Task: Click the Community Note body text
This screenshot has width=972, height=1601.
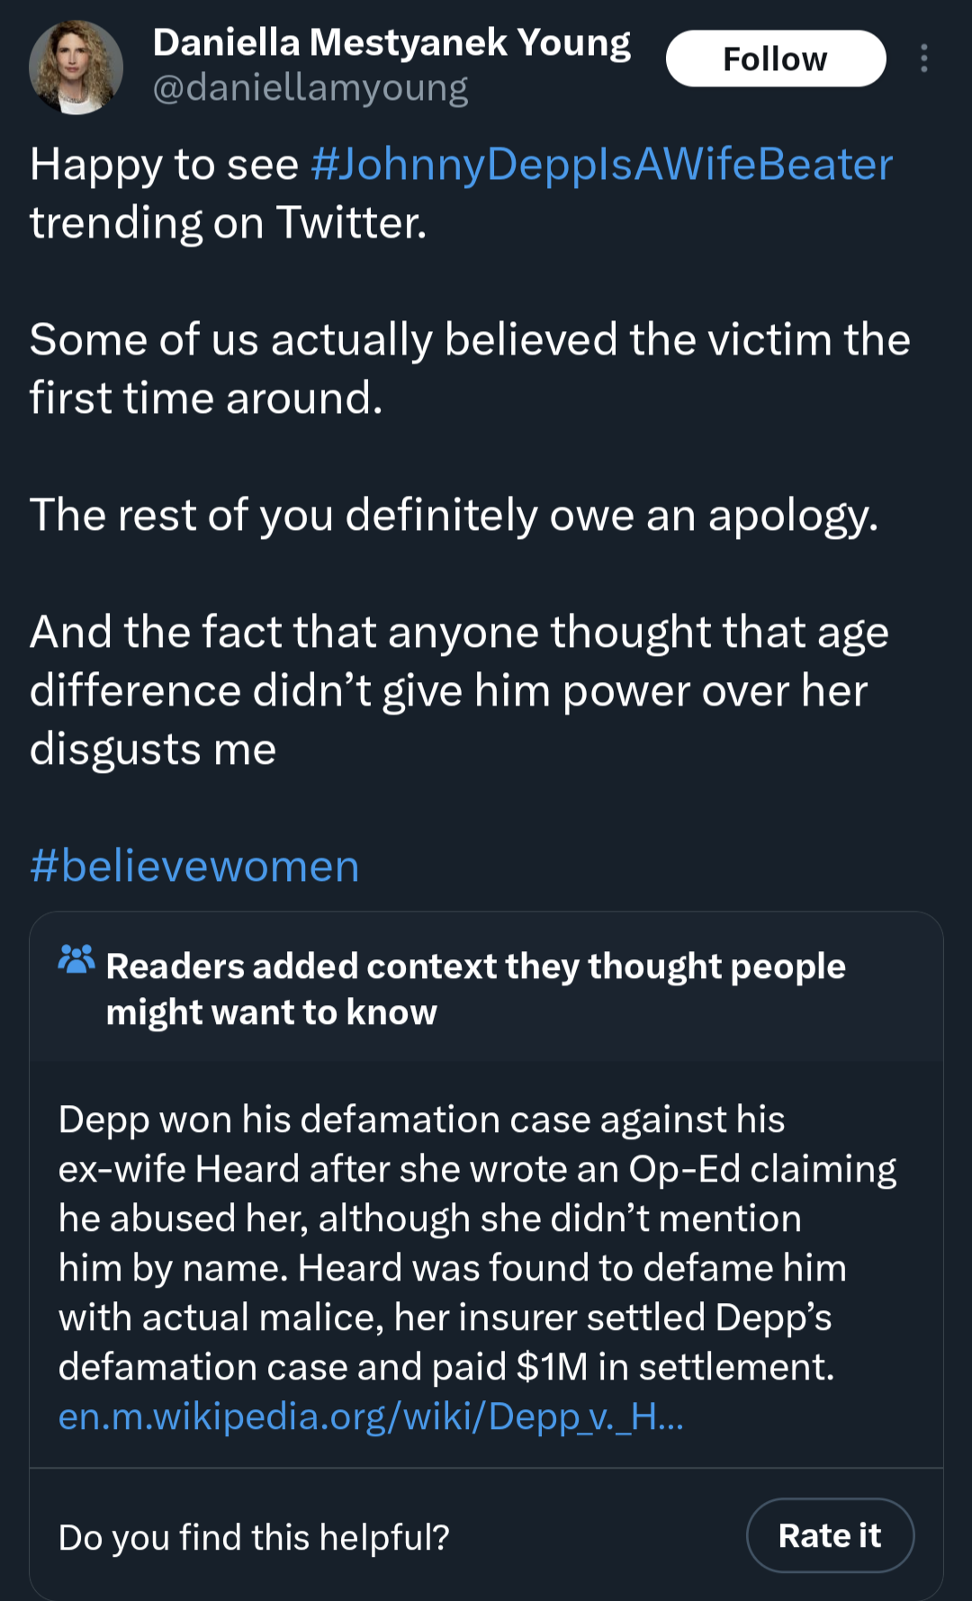Action: click(477, 1243)
